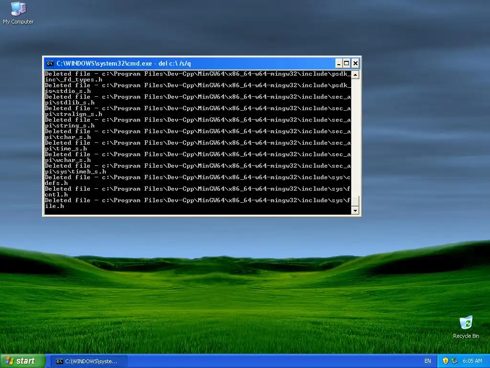Click the cmd.exe window title text

(123, 64)
